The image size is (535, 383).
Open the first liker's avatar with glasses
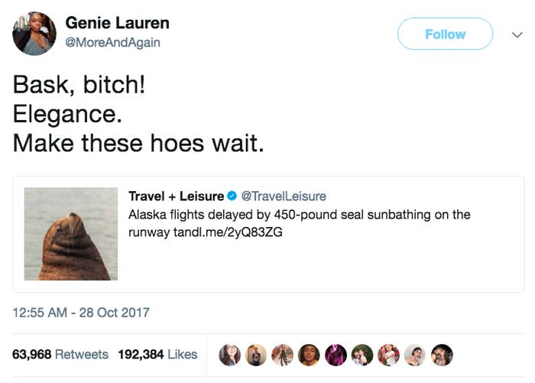point(229,355)
